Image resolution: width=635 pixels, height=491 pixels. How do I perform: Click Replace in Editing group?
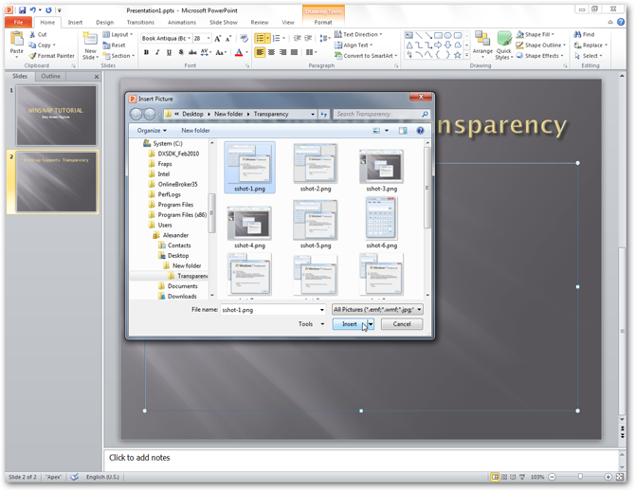590,45
